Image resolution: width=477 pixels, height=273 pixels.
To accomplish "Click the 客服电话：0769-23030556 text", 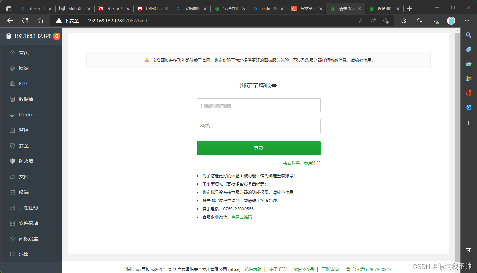I will pos(228,209).
